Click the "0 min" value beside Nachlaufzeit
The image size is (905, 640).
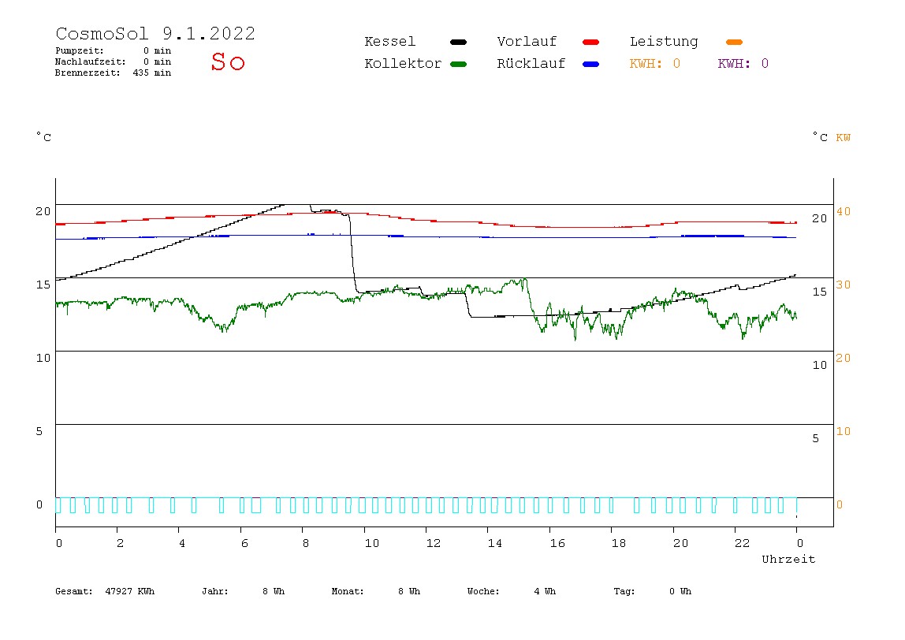157,61
